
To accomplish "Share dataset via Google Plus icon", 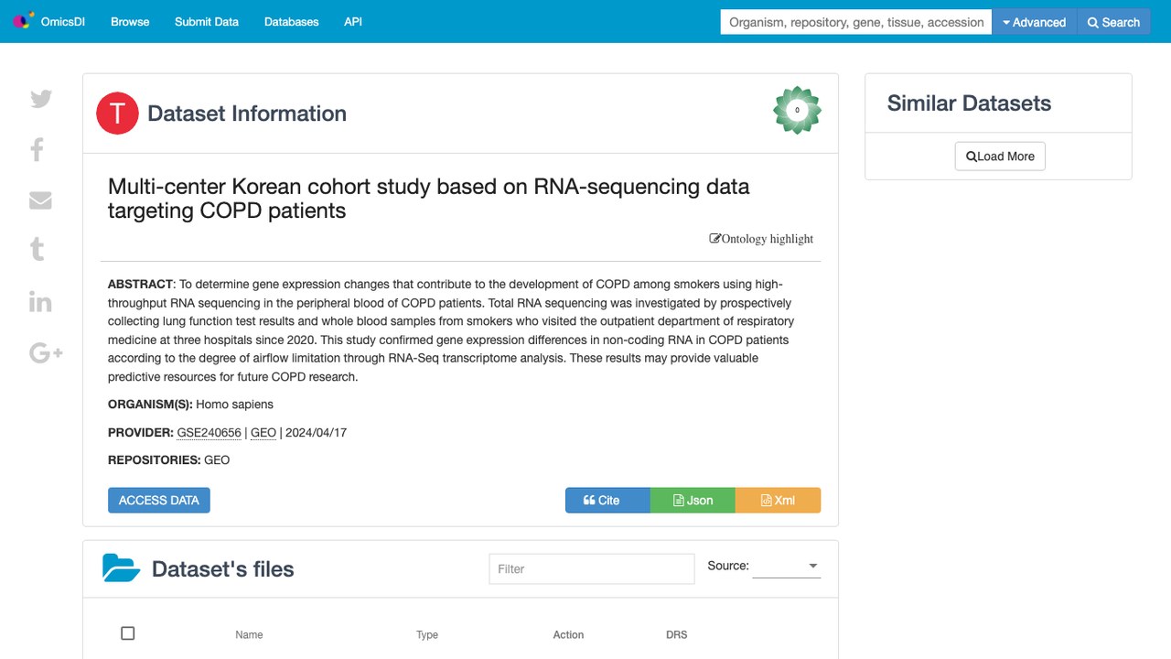I will pos(46,352).
